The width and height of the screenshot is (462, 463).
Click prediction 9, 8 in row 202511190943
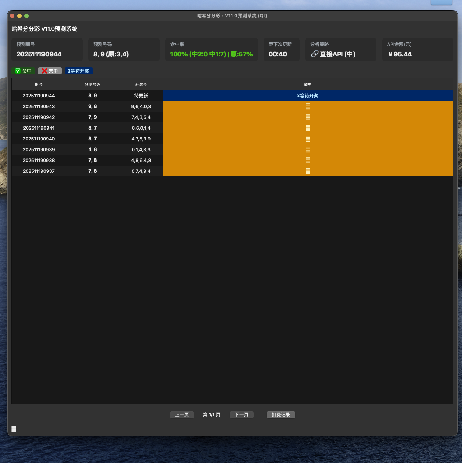tap(93, 106)
